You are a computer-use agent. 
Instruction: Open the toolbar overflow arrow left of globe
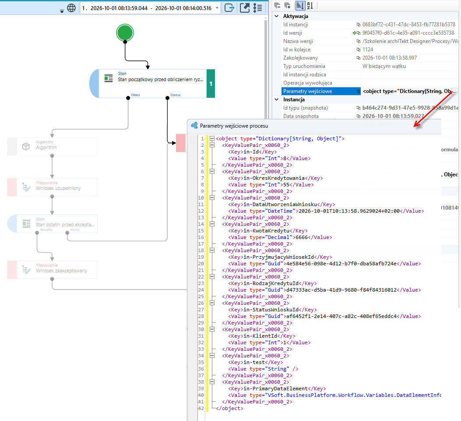62,11
